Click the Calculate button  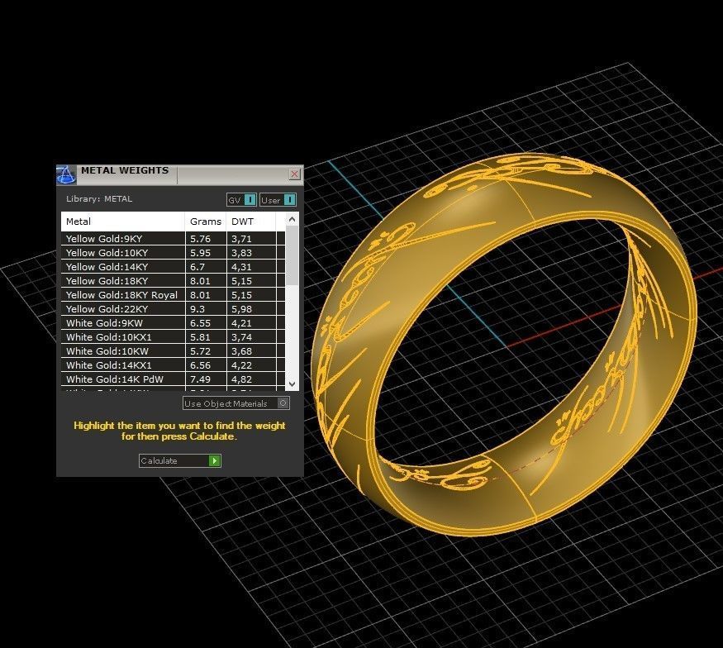tap(180, 460)
